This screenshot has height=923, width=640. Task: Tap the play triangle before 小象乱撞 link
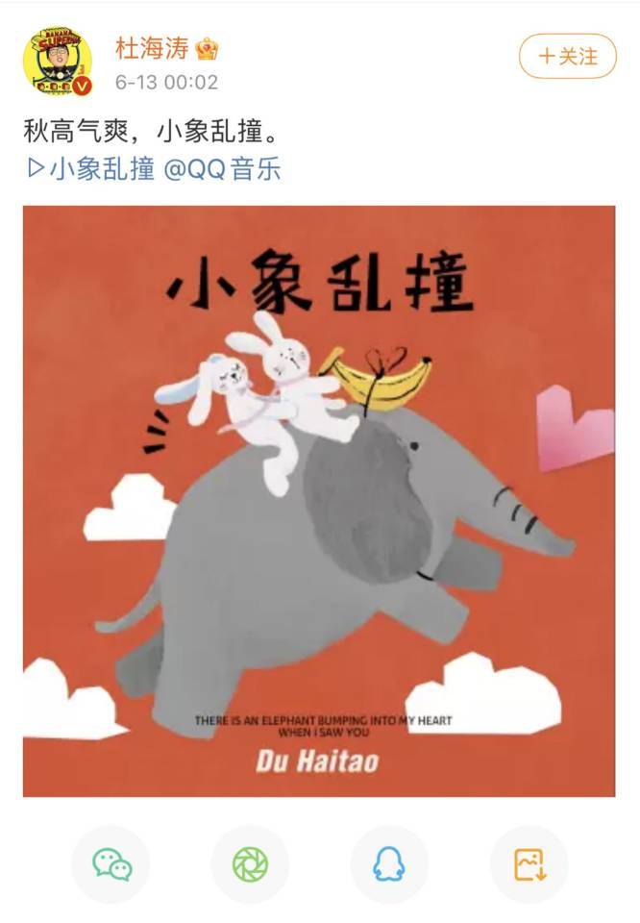point(36,168)
